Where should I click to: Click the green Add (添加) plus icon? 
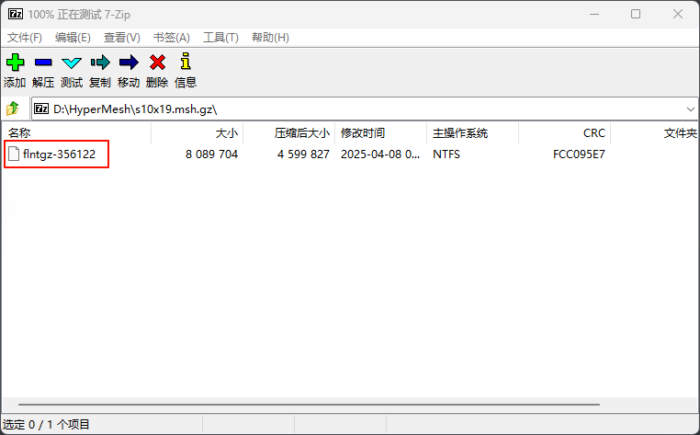click(x=16, y=63)
